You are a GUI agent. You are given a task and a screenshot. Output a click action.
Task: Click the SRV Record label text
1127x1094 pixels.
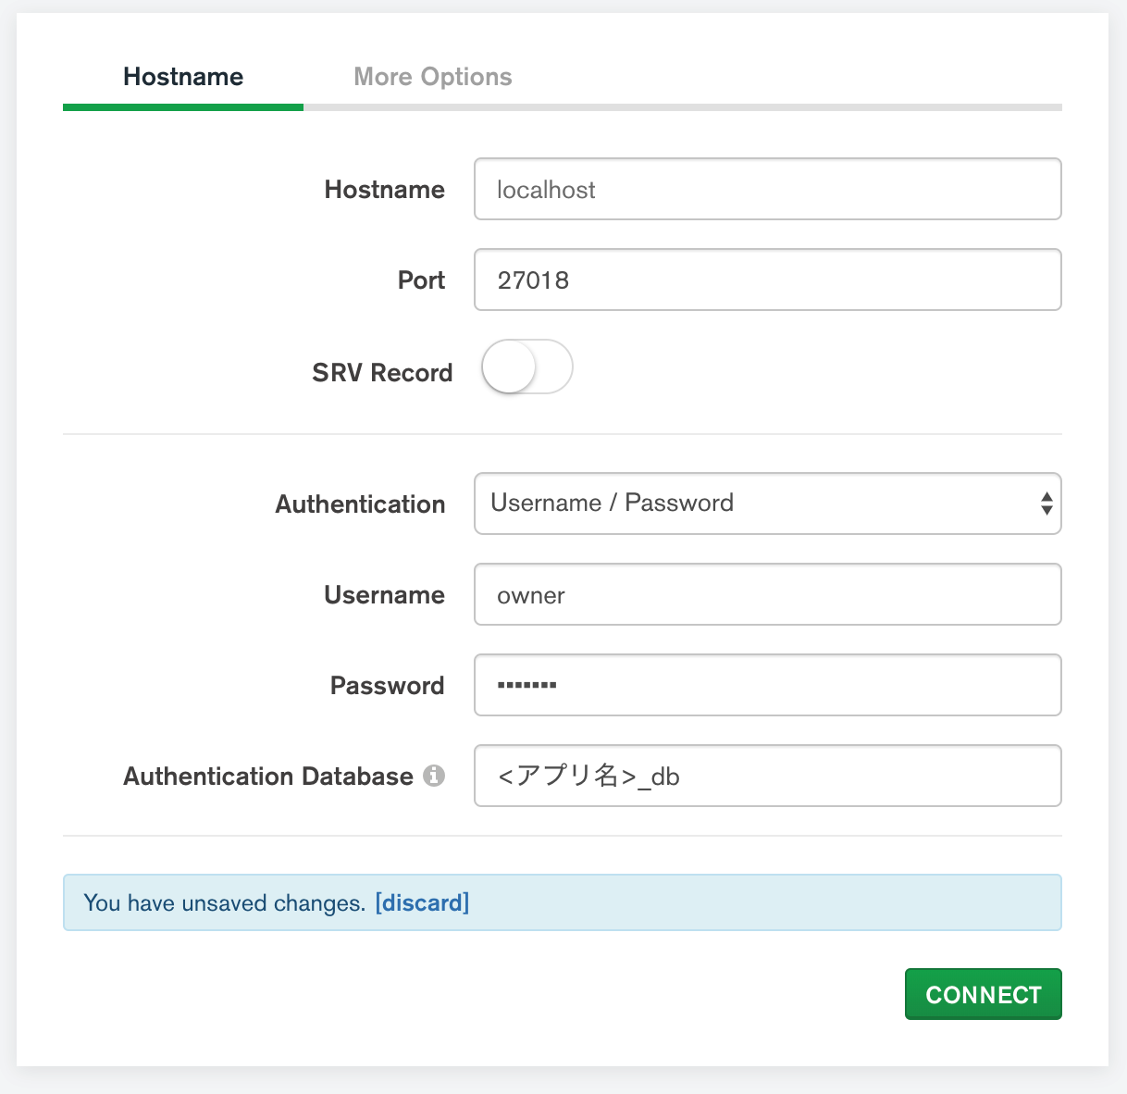(382, 373)
